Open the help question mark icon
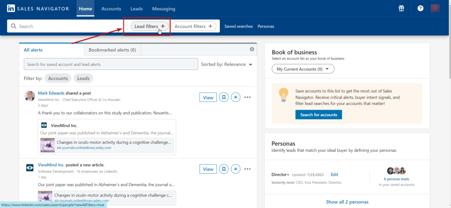Viewport: 451px width, 208px height. click(420, 8)
